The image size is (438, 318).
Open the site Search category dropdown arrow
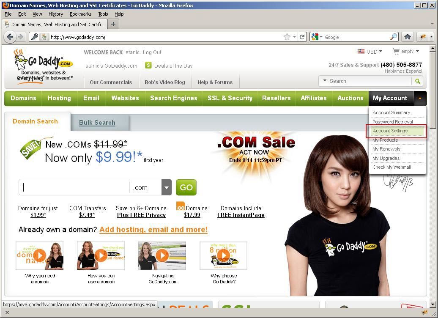(325, 81)
